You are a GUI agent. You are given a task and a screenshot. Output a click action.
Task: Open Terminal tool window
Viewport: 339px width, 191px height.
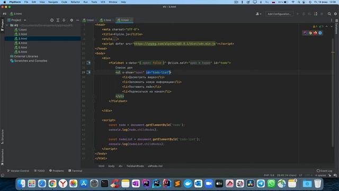tap(75, 171)
